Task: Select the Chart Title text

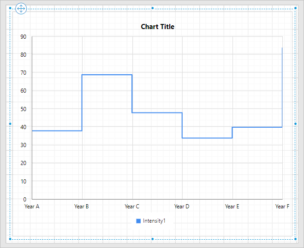Action: [x=157, y=27]
